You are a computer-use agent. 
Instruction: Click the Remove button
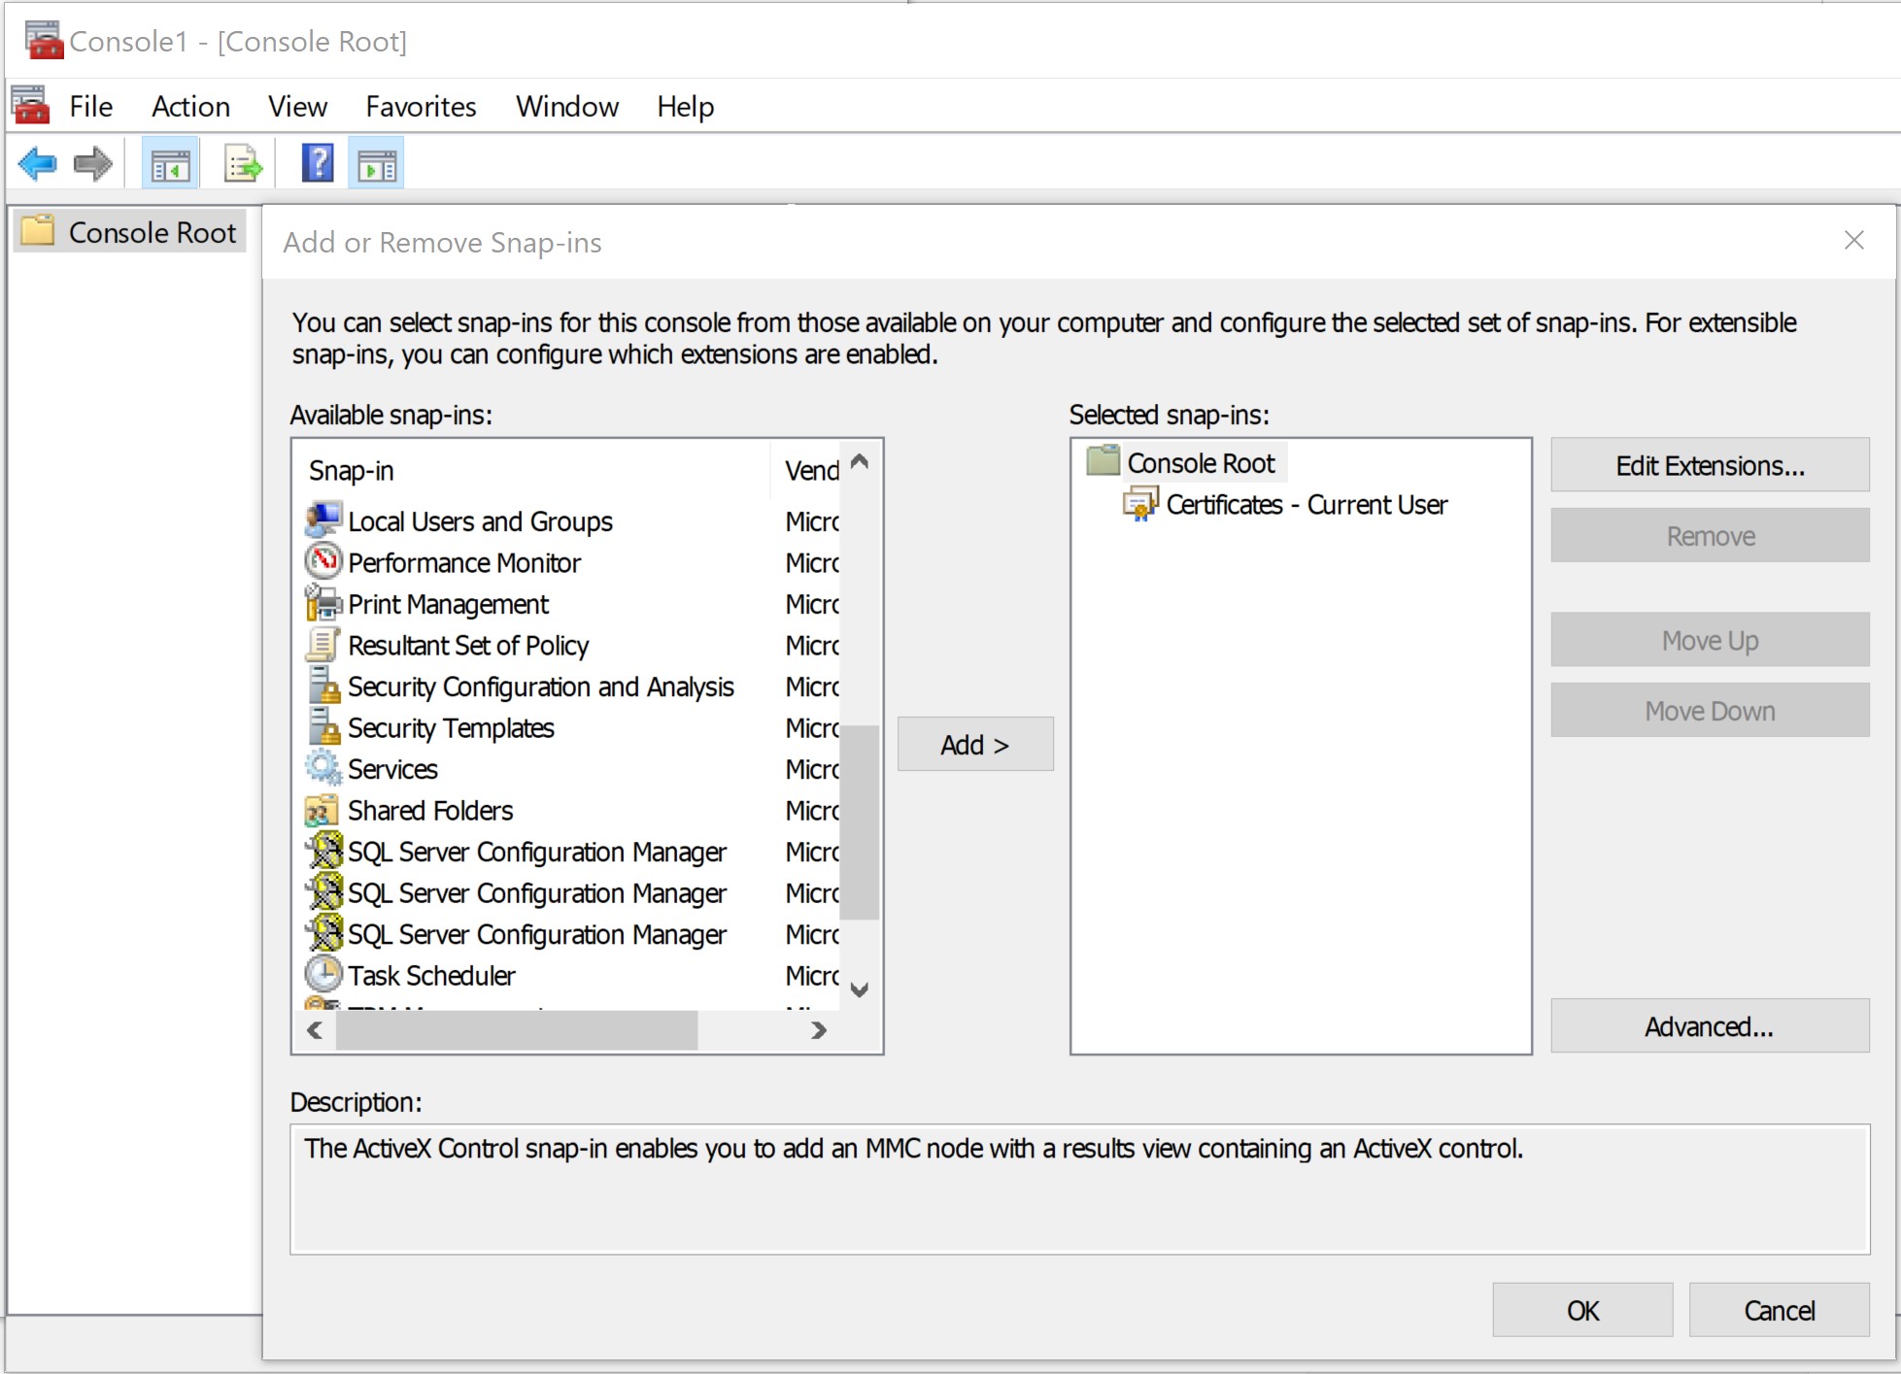1710,536
